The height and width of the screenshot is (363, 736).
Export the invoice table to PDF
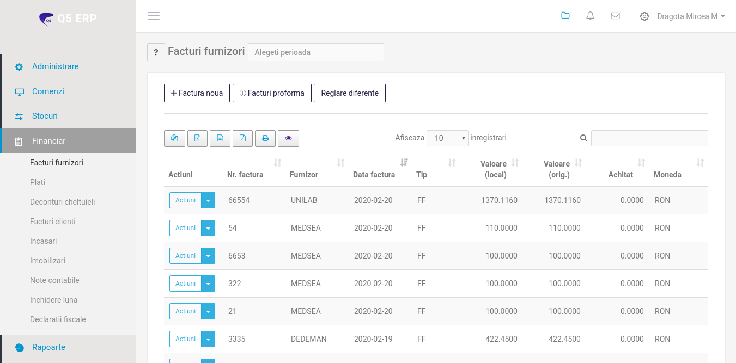[242, 138]
